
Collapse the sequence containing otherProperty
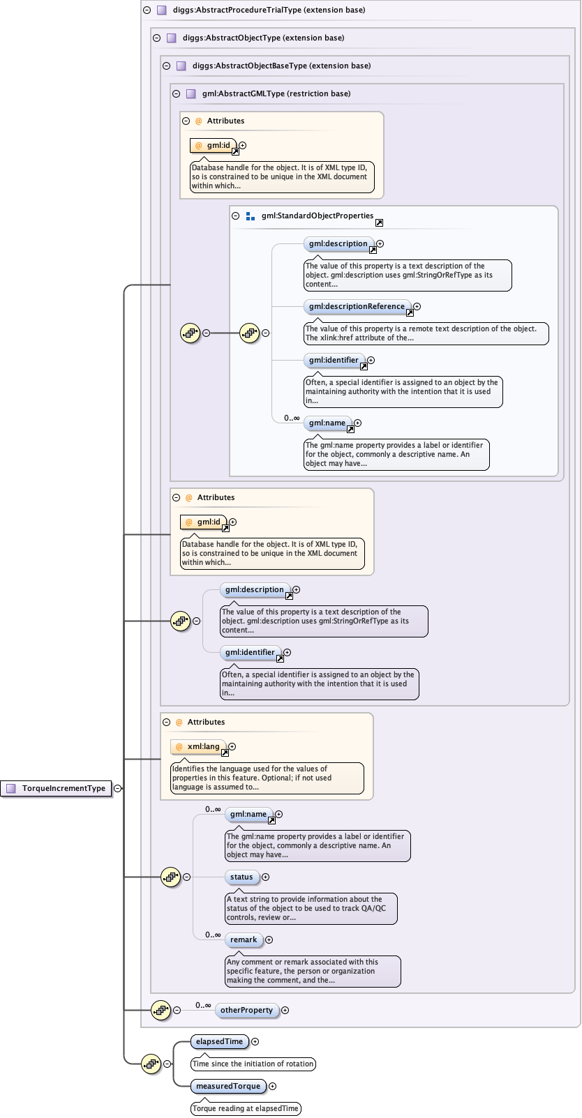177,1010
